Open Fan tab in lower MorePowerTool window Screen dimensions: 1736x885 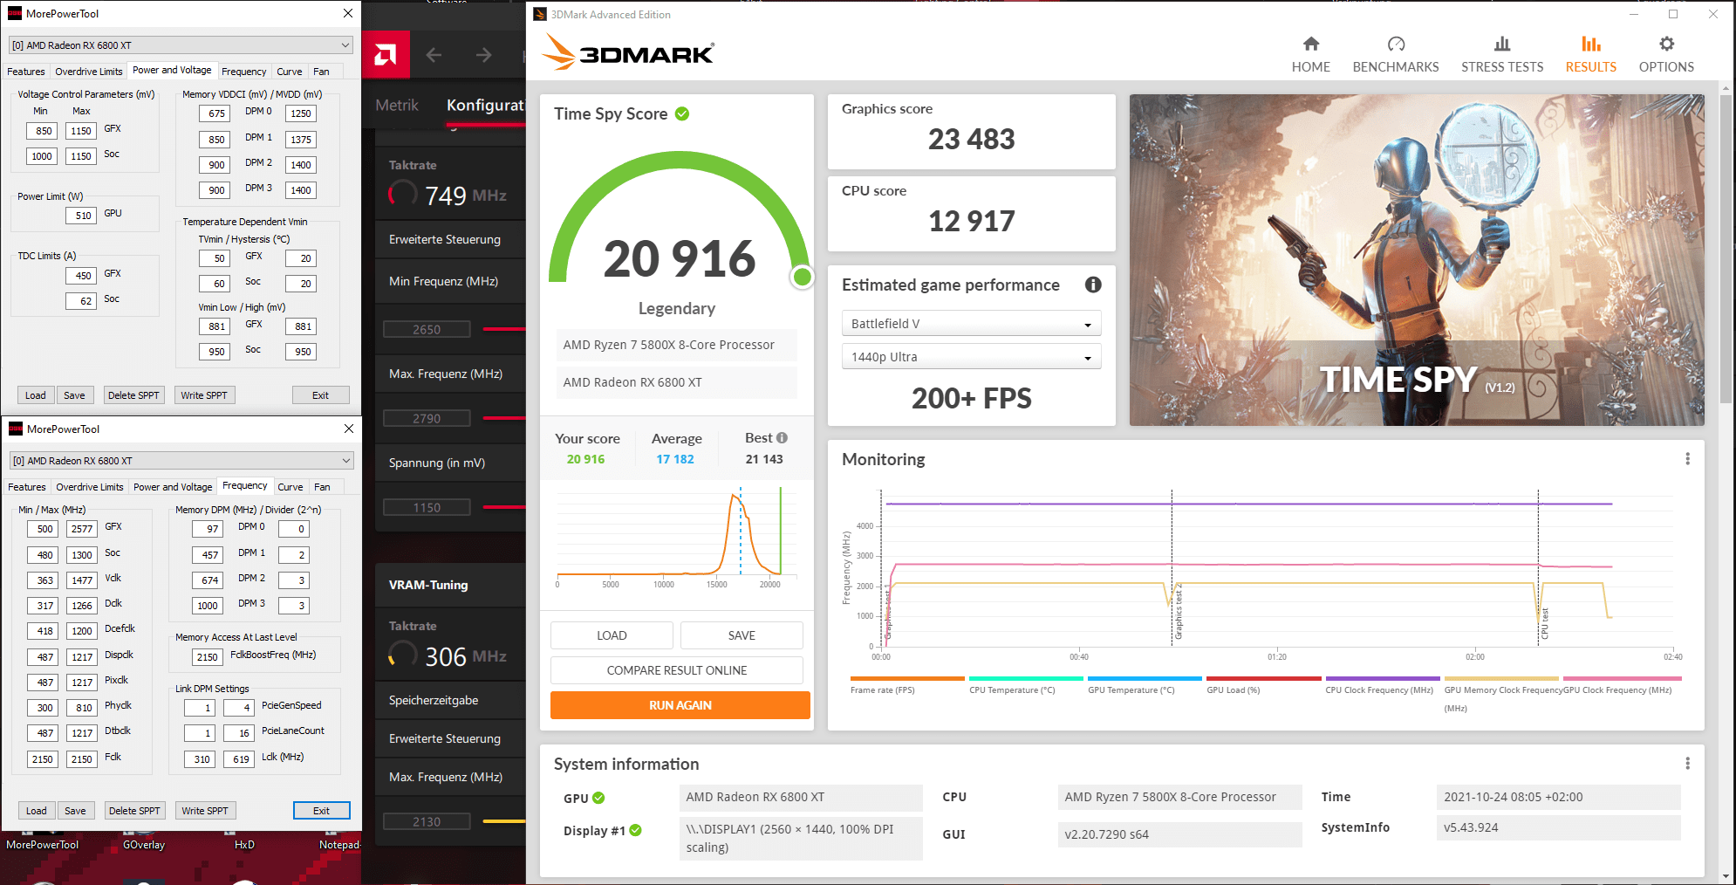[x=322, y=487]
